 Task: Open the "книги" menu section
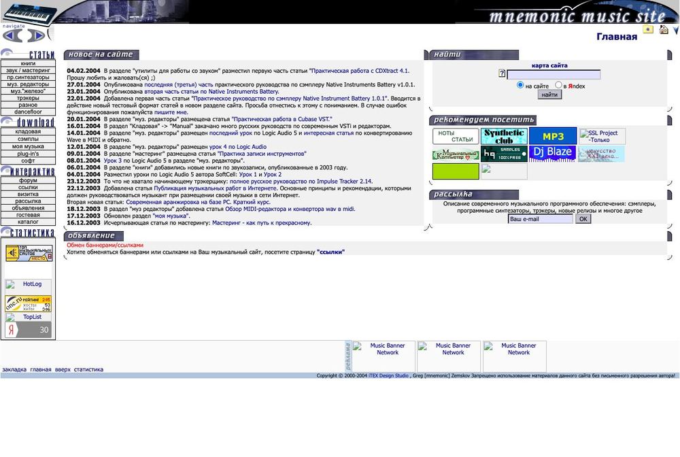[28, 63]
